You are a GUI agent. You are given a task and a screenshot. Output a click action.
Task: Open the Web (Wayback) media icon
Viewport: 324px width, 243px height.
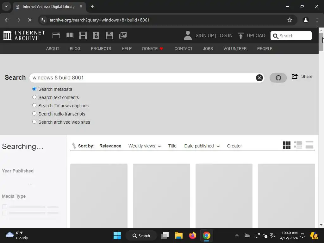click(56, 35)
